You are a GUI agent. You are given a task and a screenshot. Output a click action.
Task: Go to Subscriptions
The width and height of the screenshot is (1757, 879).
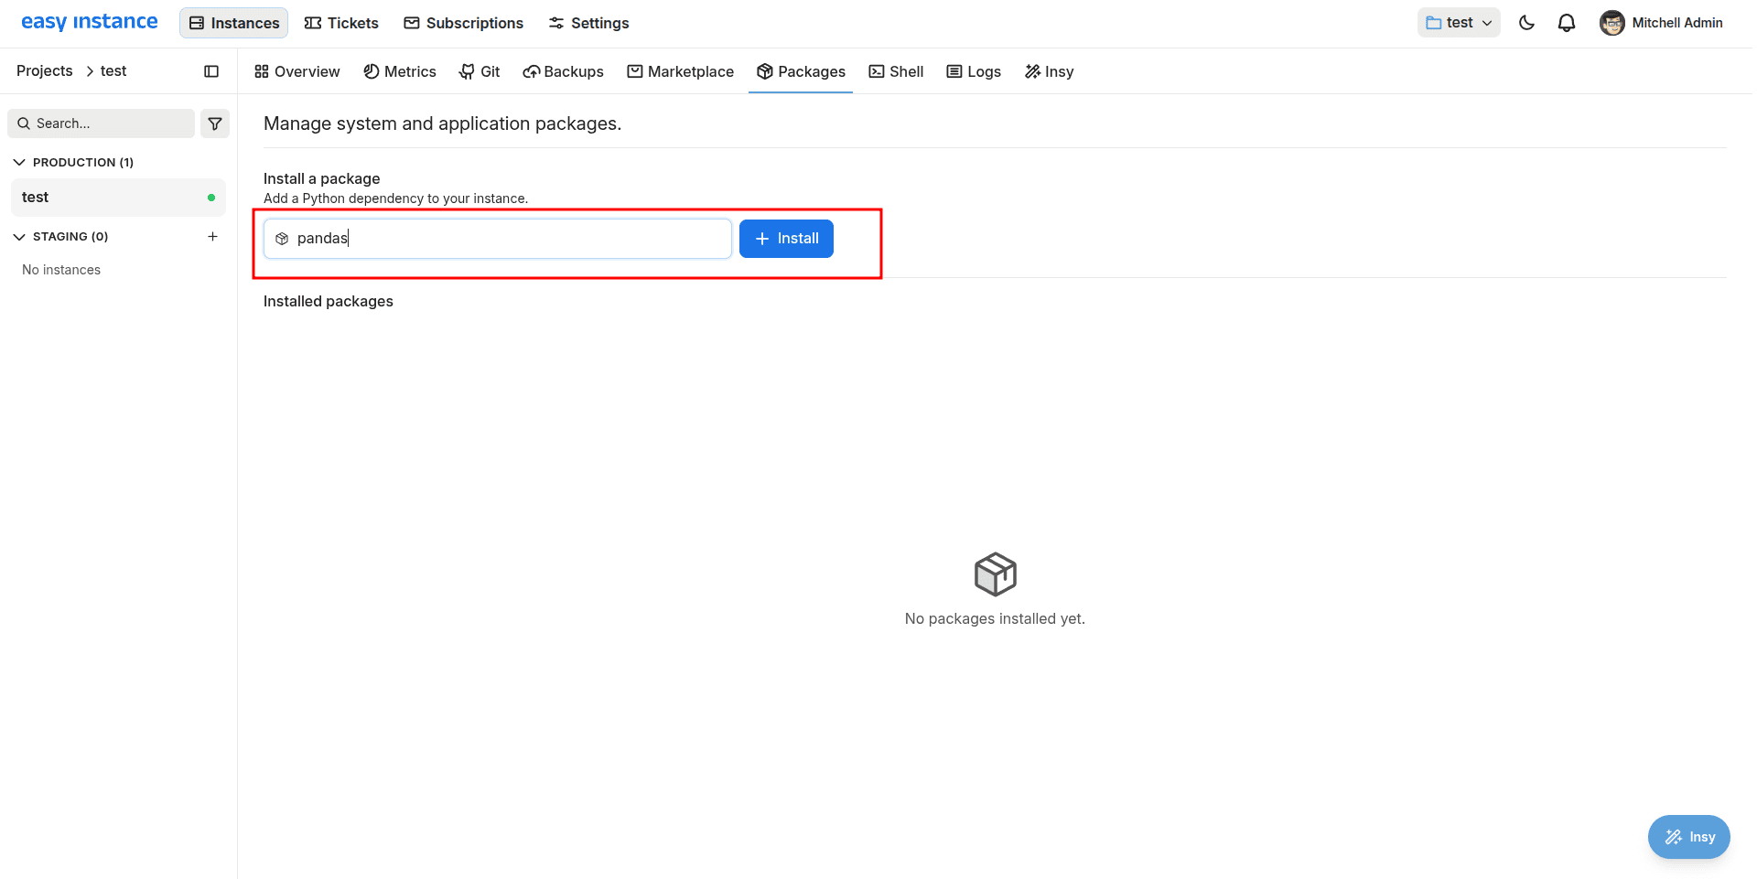pyautogui.click(x=464, y=23)
